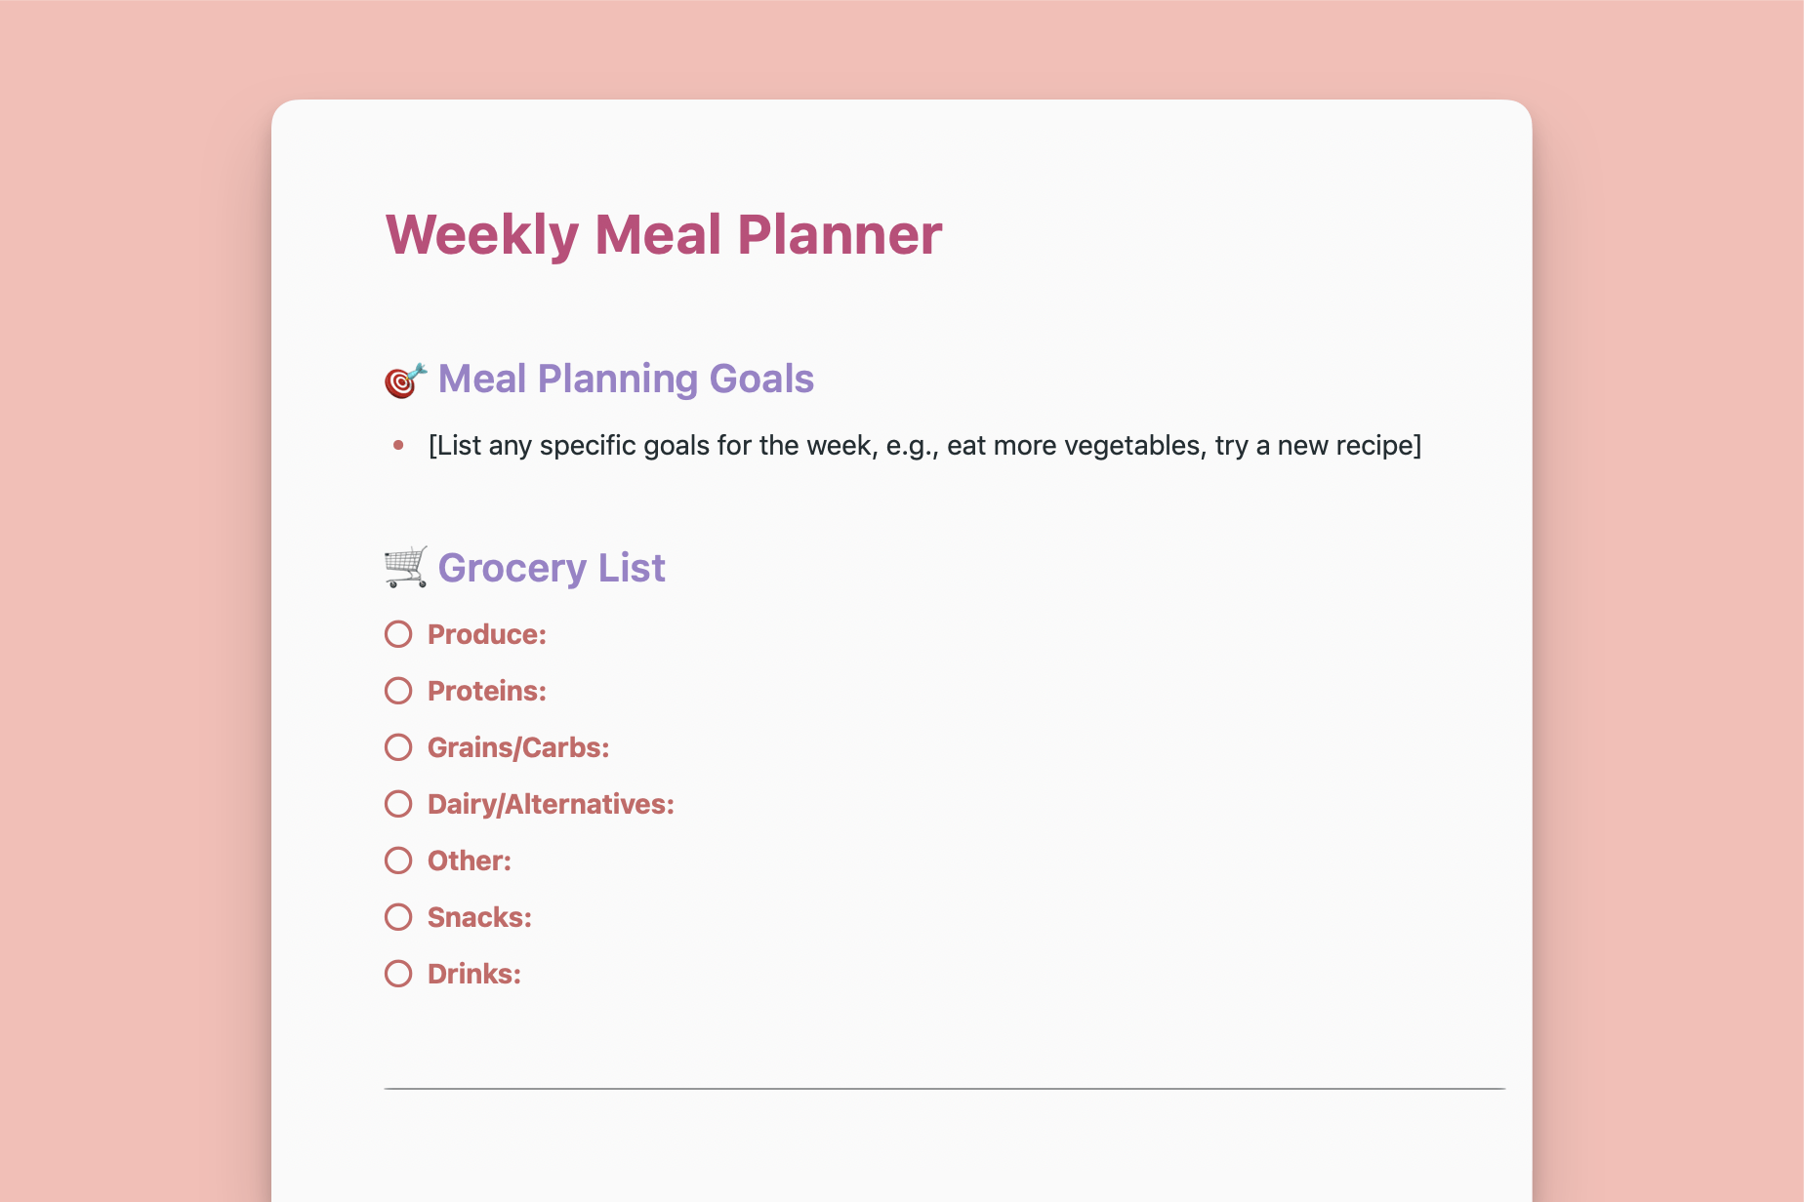The width and height of the screenshot is (1804, 1202).
Task: Select the Meal Planning Goals heading
Action: 626,379
